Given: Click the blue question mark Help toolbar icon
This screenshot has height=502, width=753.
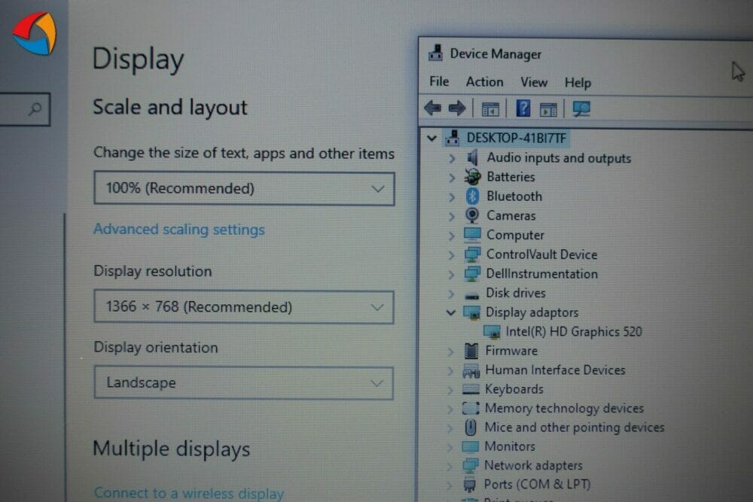Looking at the screenshot, I should [x=523, y=108].
